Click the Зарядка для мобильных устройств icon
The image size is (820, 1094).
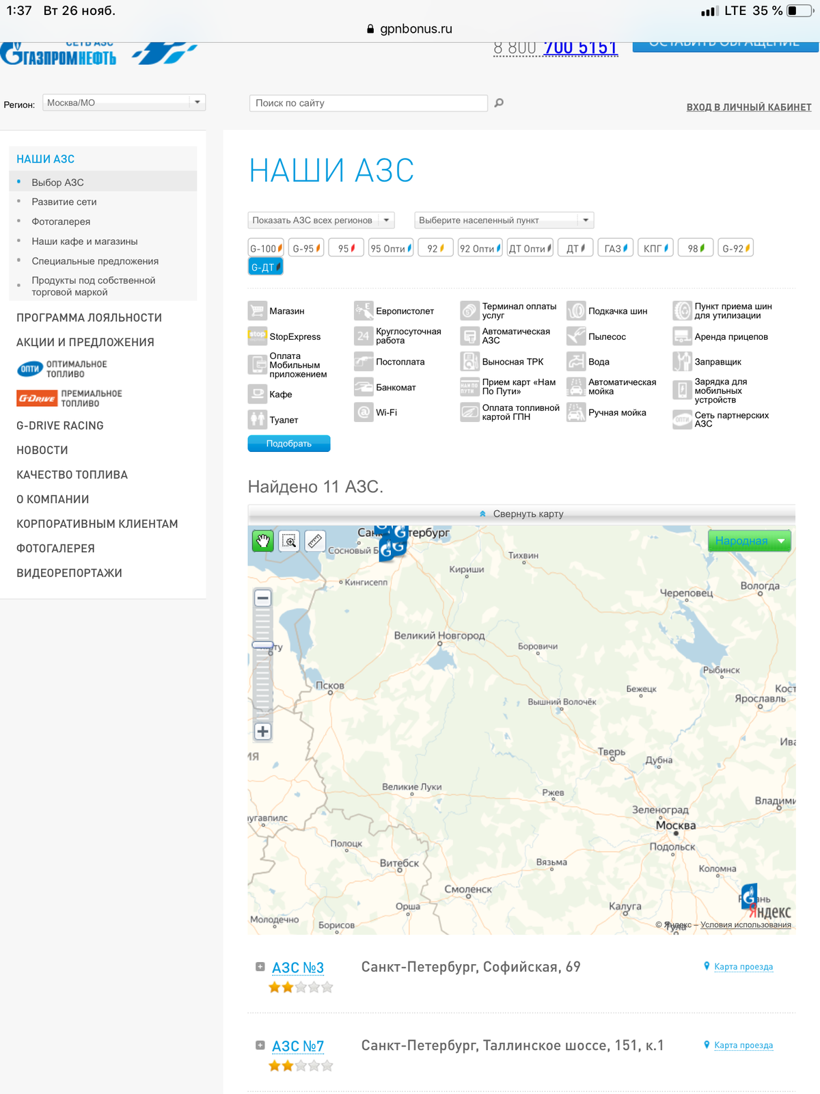click(682, 390)
